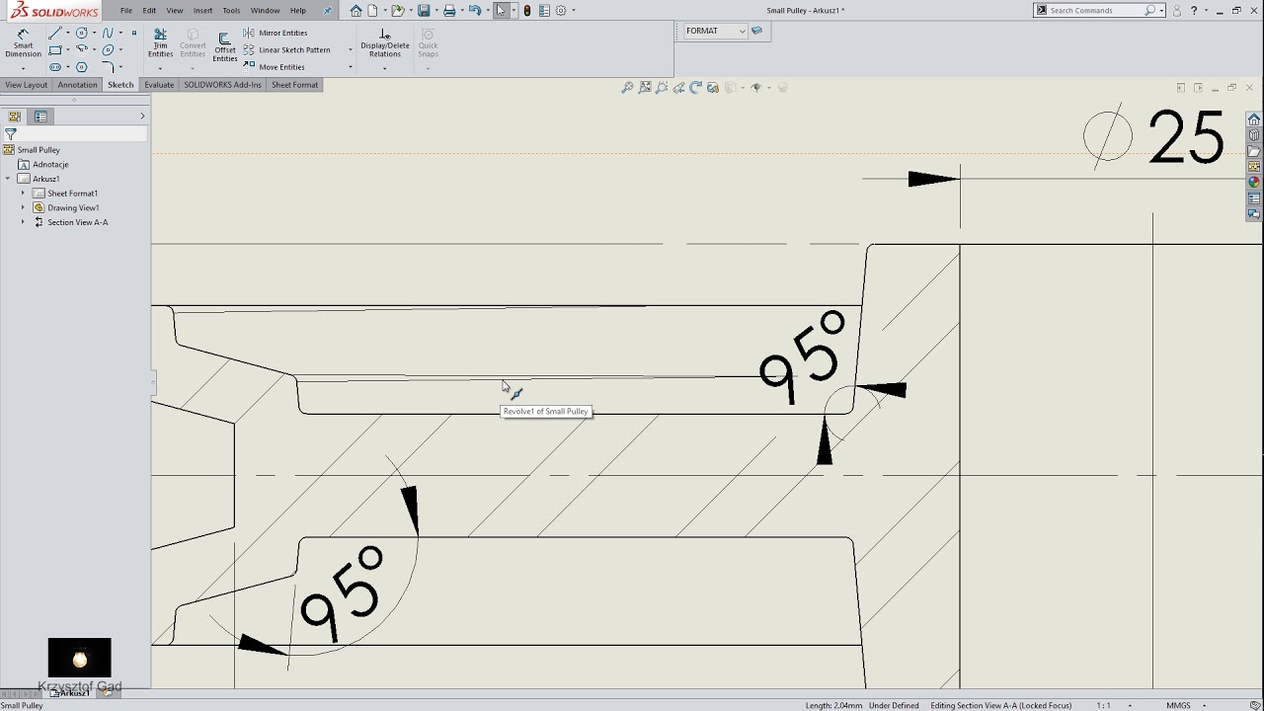Open the File menu
The width and height of the screenshot is (1264, 711).
click(x=126, y=10)
